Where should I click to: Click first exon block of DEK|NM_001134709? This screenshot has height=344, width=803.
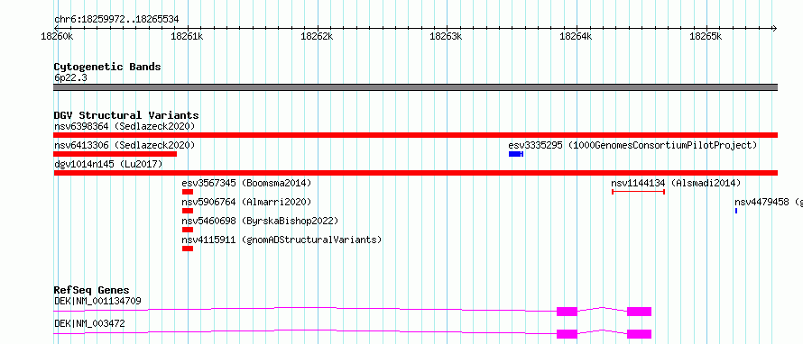[567, 312]
